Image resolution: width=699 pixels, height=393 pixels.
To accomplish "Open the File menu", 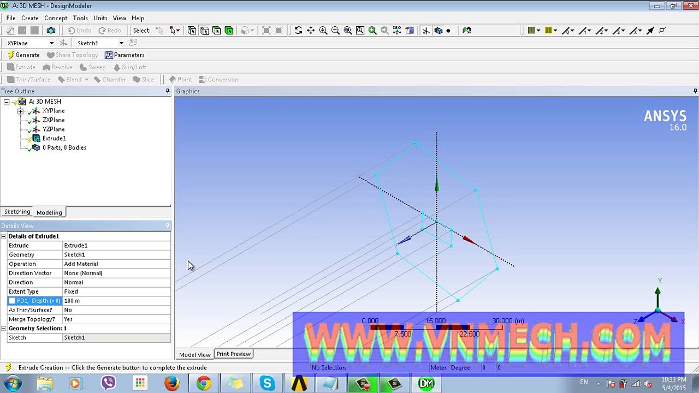I will 11,18.
